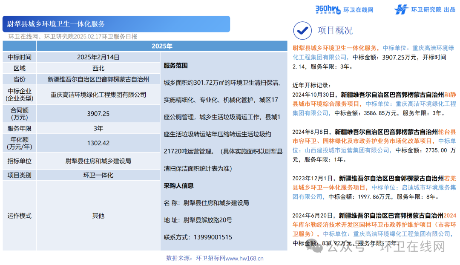
Task: Select the 合同额(万元) label cell
Action: point(19,114)
